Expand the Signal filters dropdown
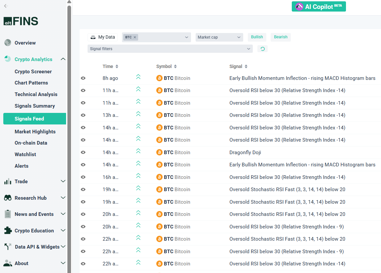 tap(170, 49)
